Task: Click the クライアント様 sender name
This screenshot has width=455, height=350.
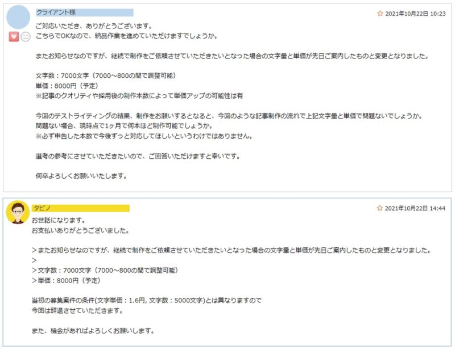Action: click(56, 12)
